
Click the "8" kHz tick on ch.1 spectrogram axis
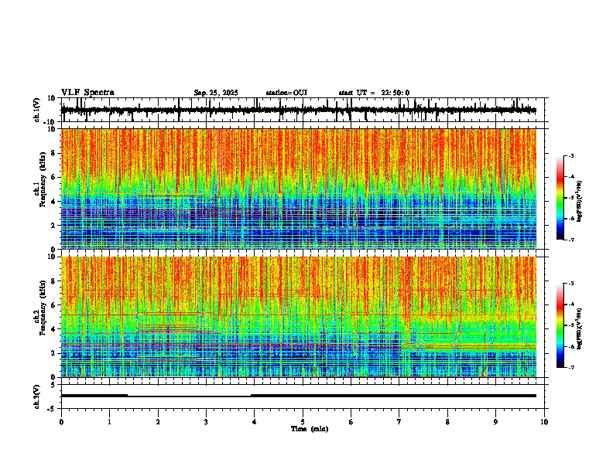click(53, 153)
